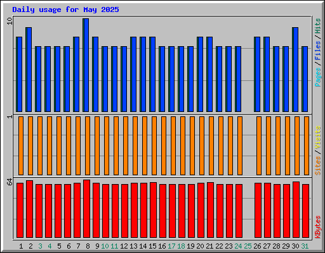325x253 pixels.
Task: Select the orange visits bar for day 6
Action: (69, 145)
